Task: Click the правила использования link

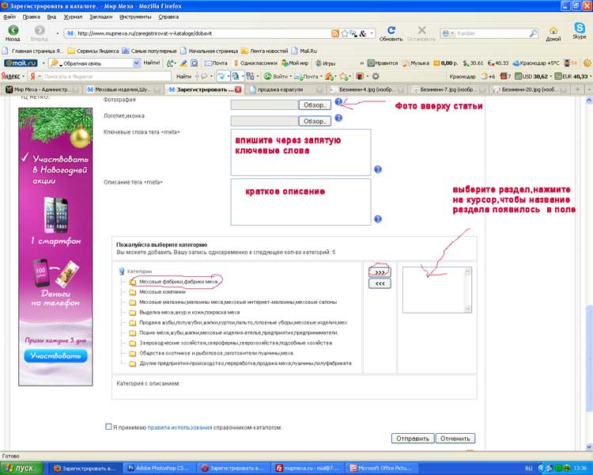Action: pos(179,427)
